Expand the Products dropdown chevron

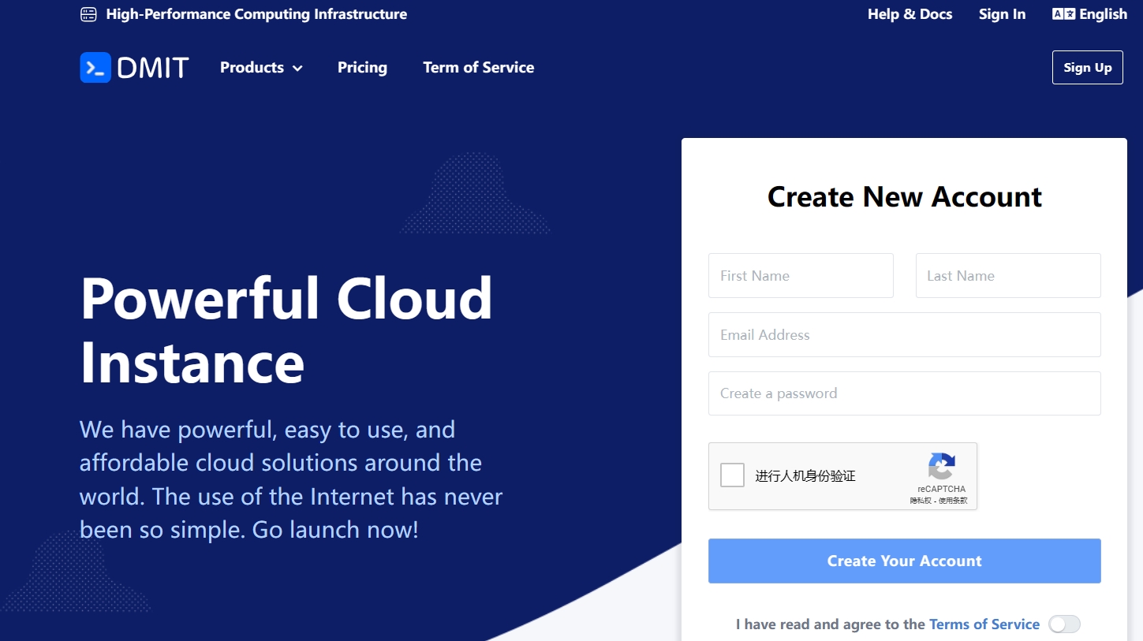click(297, 69)
